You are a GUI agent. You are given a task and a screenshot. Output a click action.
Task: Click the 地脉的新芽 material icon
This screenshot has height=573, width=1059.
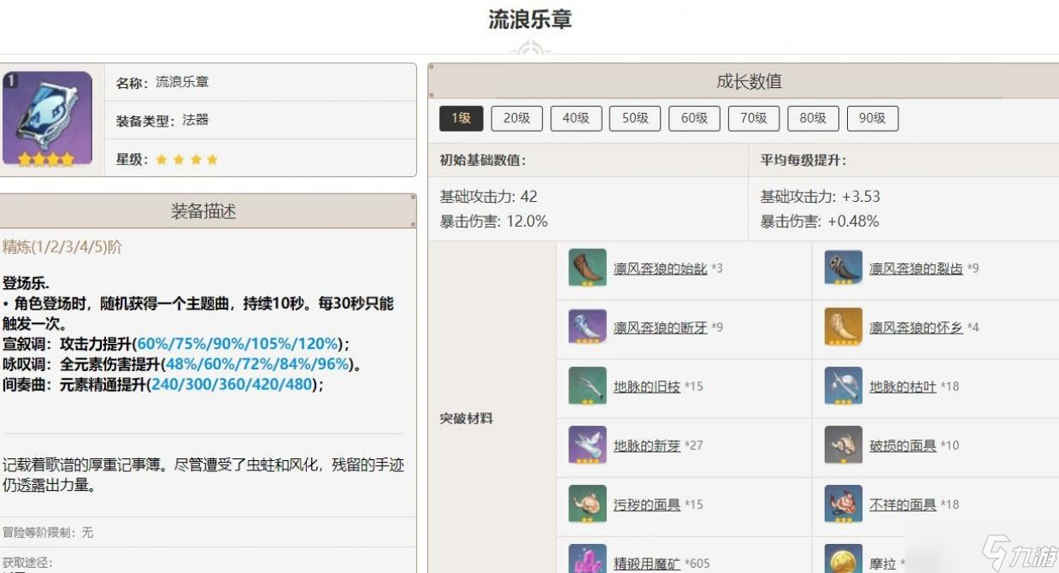coord(587,445)
